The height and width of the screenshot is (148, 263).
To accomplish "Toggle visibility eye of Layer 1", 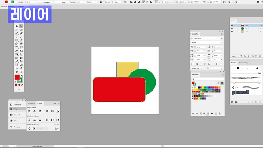I will 232,32.
